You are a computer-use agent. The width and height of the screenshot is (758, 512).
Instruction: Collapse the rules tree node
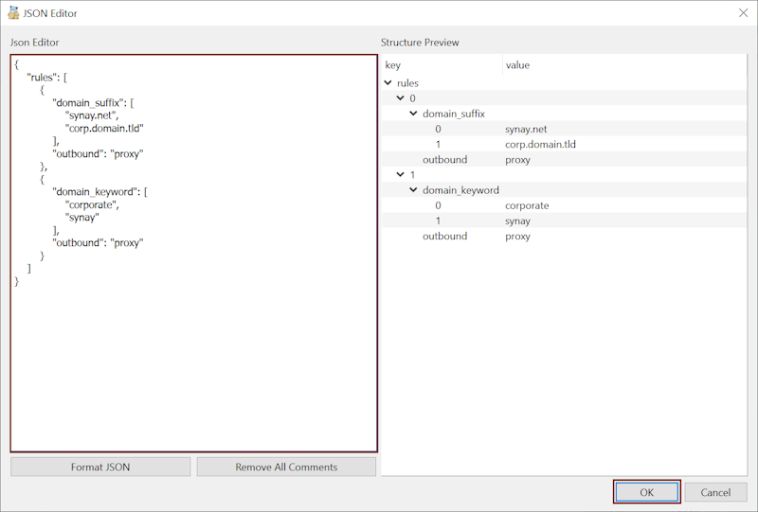point(388,83)
